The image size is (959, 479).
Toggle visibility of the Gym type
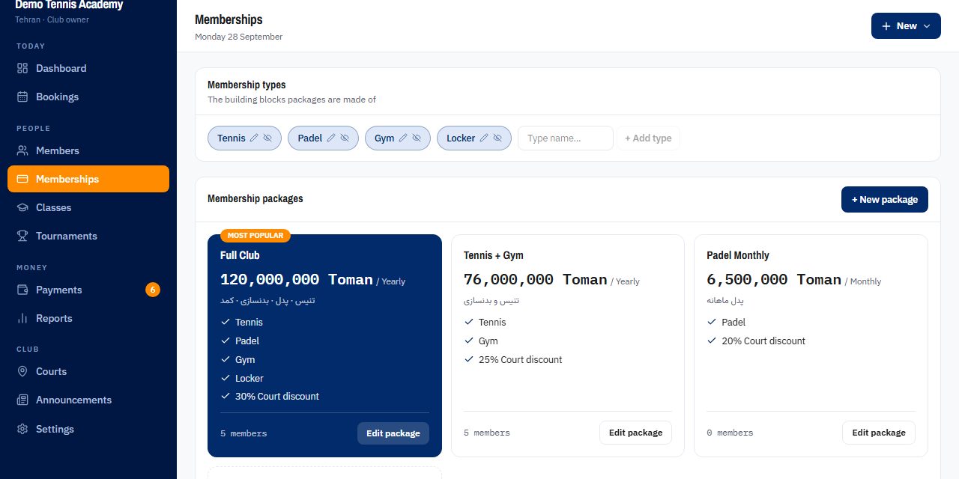417,138
